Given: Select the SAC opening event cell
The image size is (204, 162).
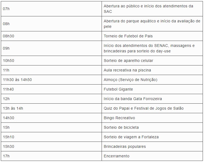Looking at the screenshot, I should tap(152, 9).
